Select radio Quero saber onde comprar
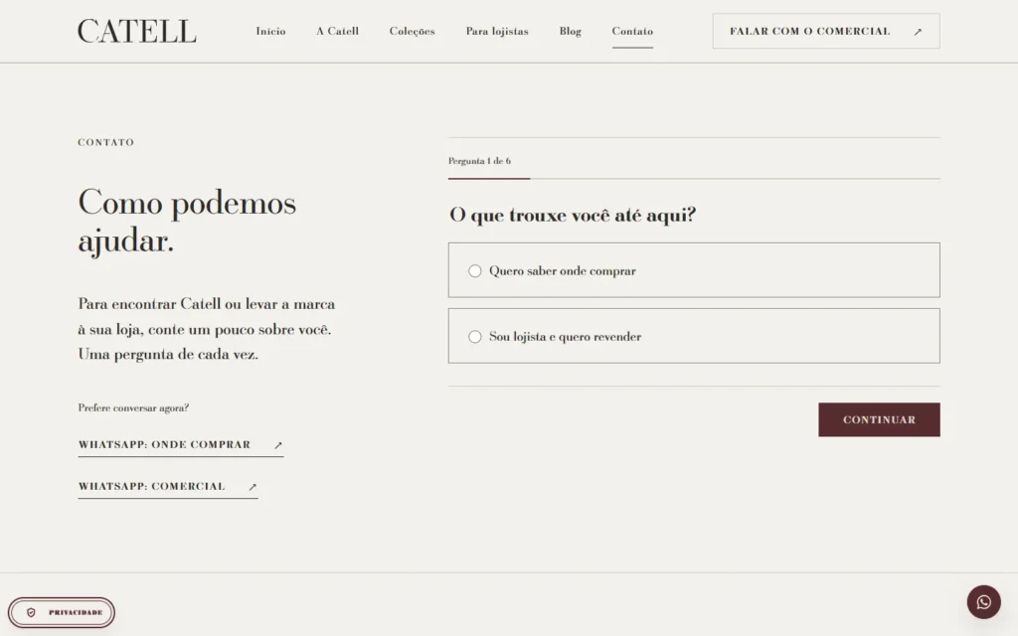The image size is (1018, 636). click(x=475, y=270)
